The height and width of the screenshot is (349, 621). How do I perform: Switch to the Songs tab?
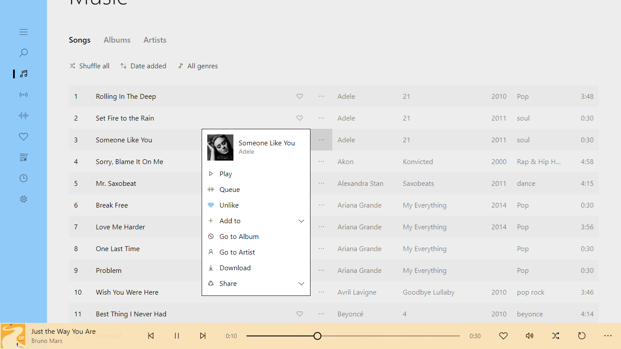point(80,40)
